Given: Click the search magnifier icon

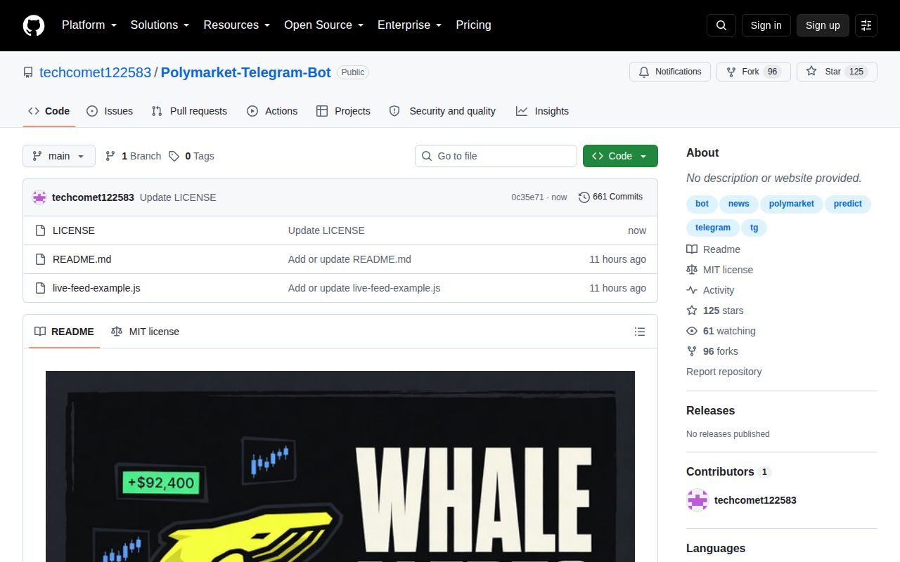Looking at the screenshot, I should click(x=721, y=25).
